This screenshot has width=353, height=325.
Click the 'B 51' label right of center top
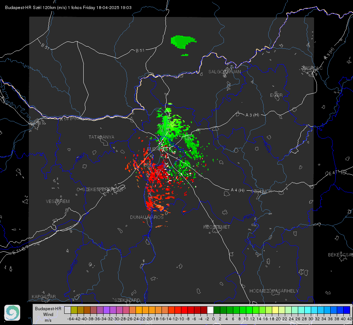[140, 51]
